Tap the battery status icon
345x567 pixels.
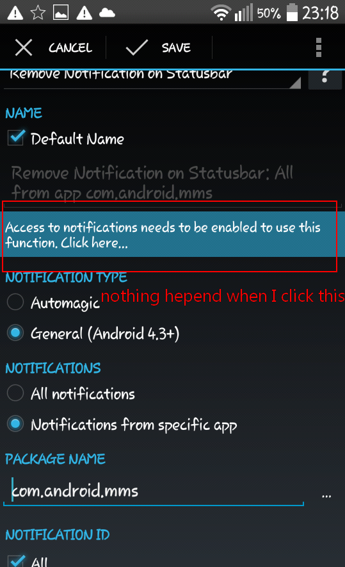pyautogui.click(x=292, y=13)
